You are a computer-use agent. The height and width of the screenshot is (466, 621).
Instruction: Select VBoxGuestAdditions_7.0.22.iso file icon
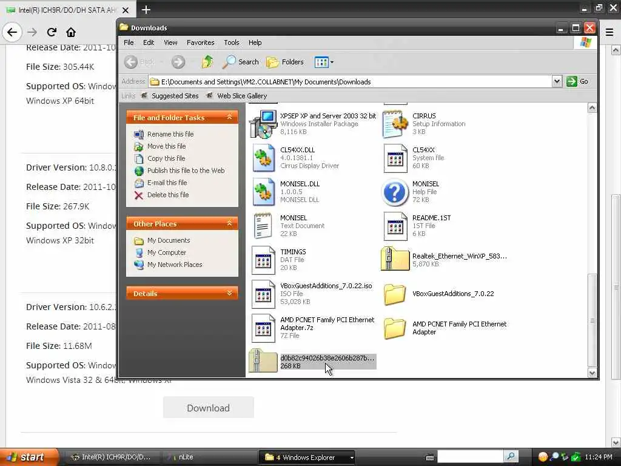263,294
